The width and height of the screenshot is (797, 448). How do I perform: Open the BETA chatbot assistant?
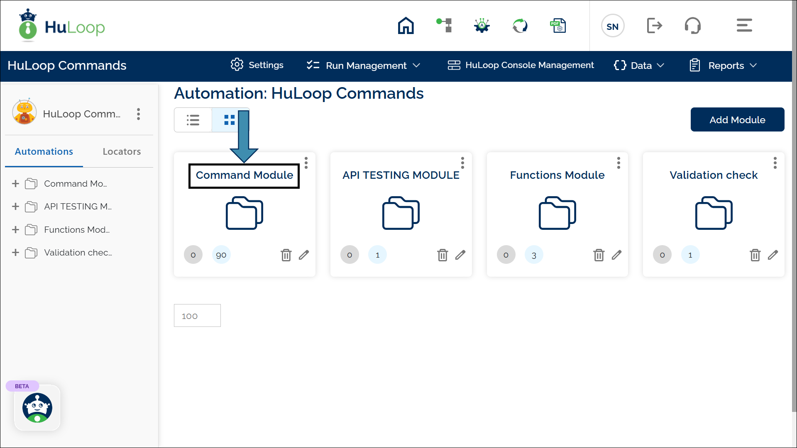pos(37,408)
